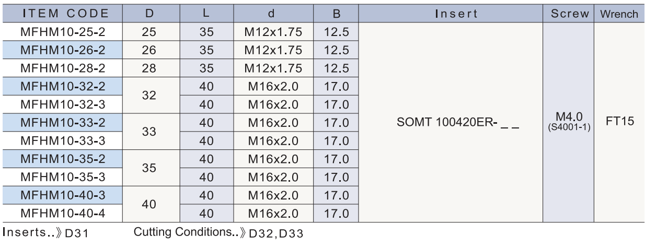Click item code MFHM10-33-2
The image size is (645, 247).
(x=63, y=123)
